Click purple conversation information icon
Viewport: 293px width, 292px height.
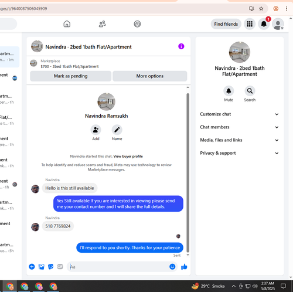181,46
